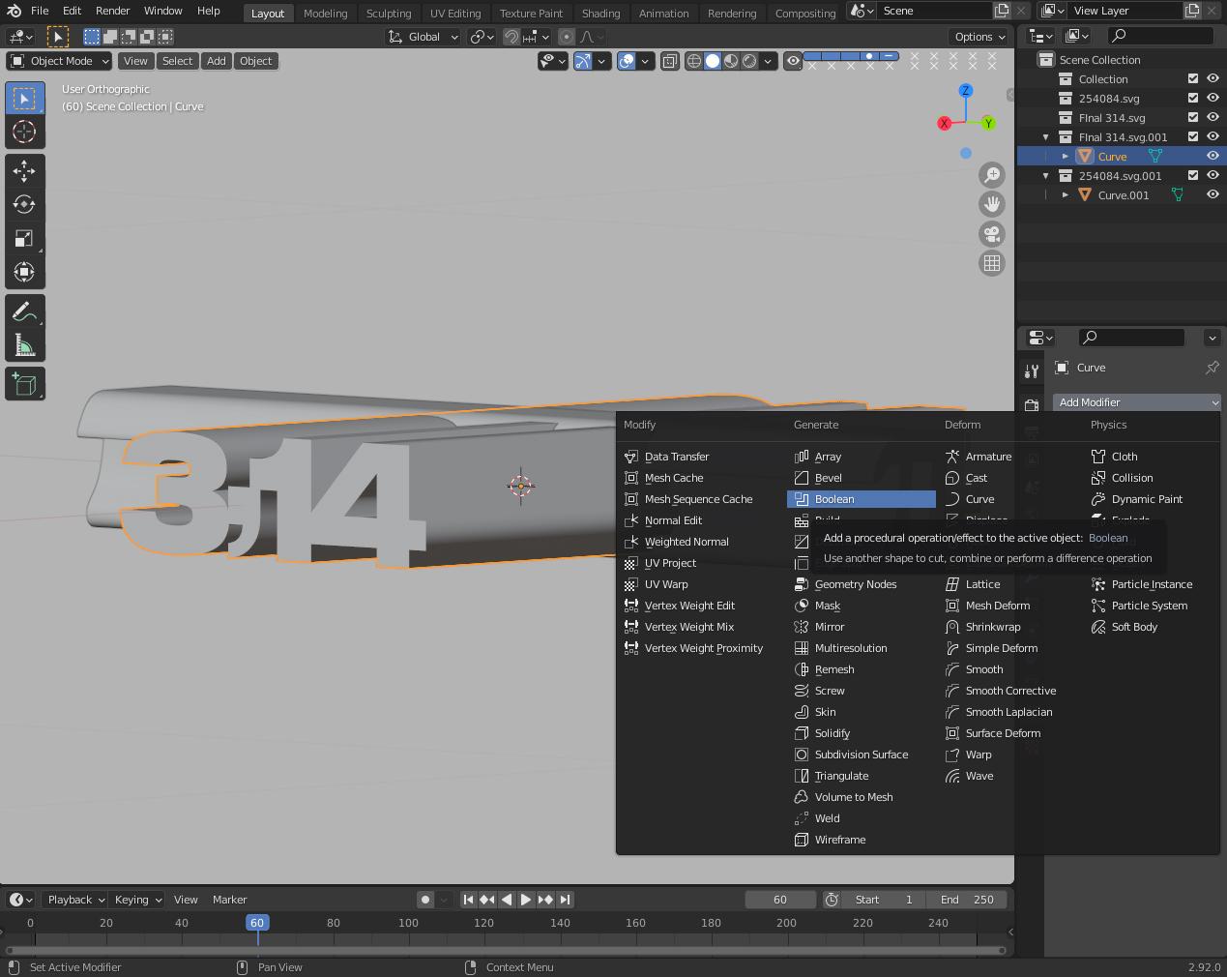Image resolution: width=1227 pixels, height=977 pixels.
Task: Hide the Curve.001 object
Action: click(1212, 194)
